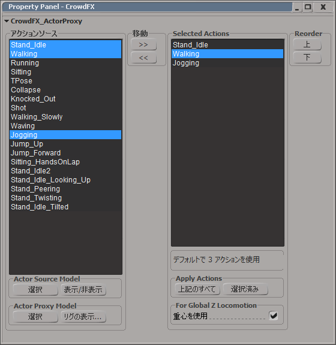This screenshot has height=345, width=336.
Task: Select Stand_Idle in the action source list
Action: pyautogui.click(x=65, y=44)
